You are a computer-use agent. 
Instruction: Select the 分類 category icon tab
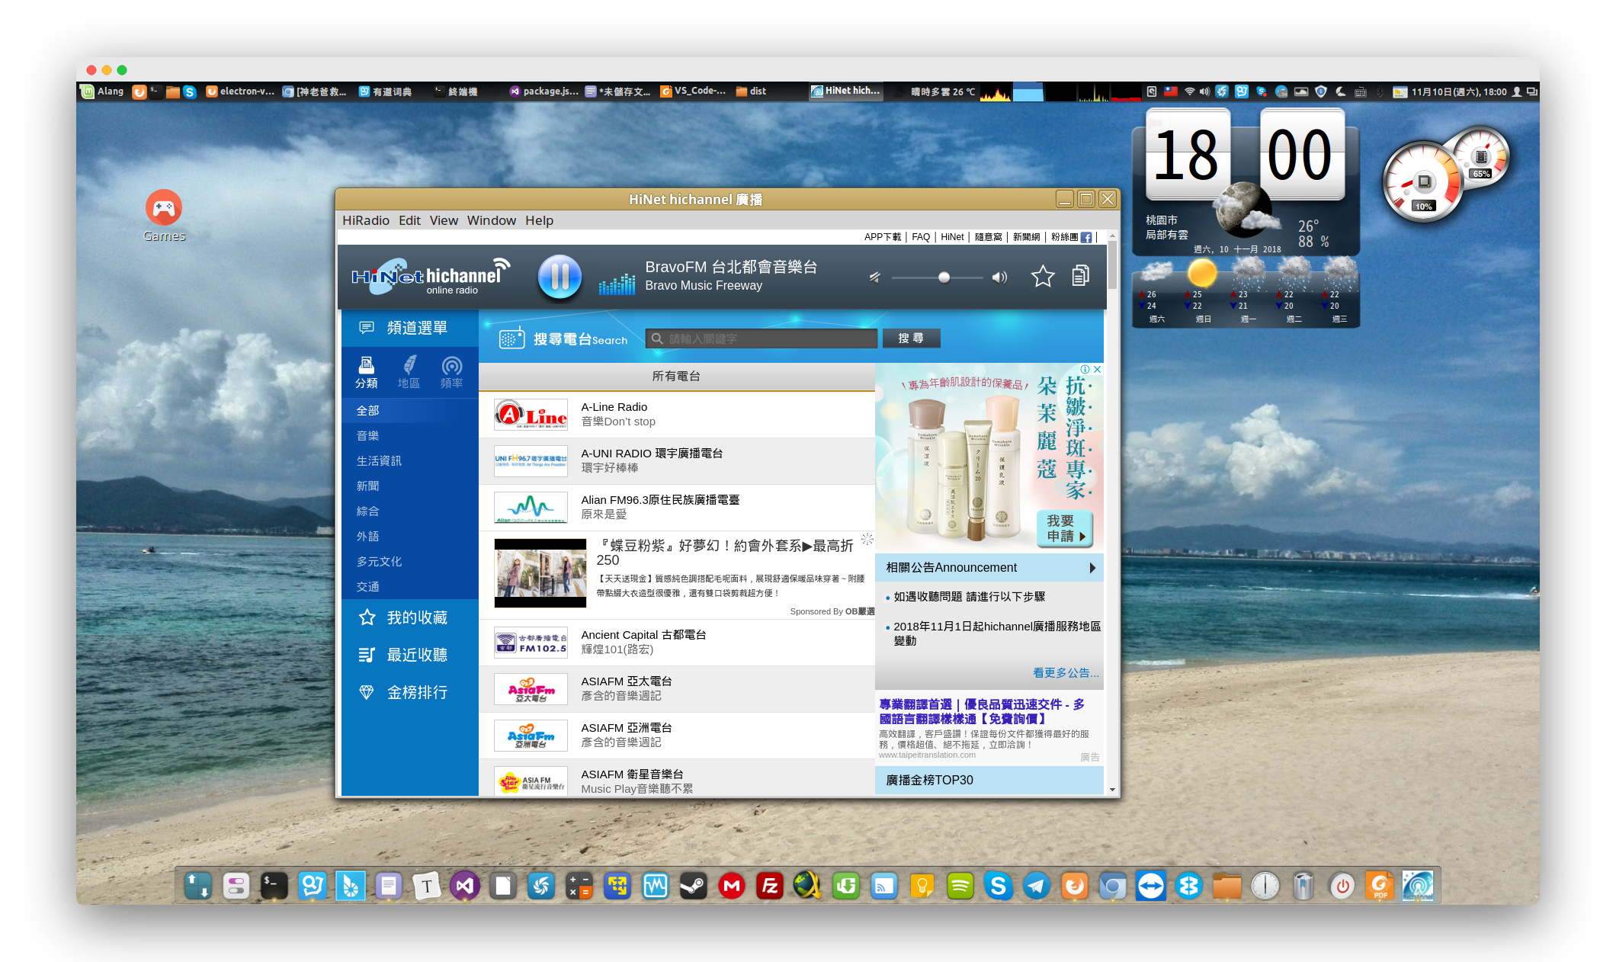[x=366, y=372]
